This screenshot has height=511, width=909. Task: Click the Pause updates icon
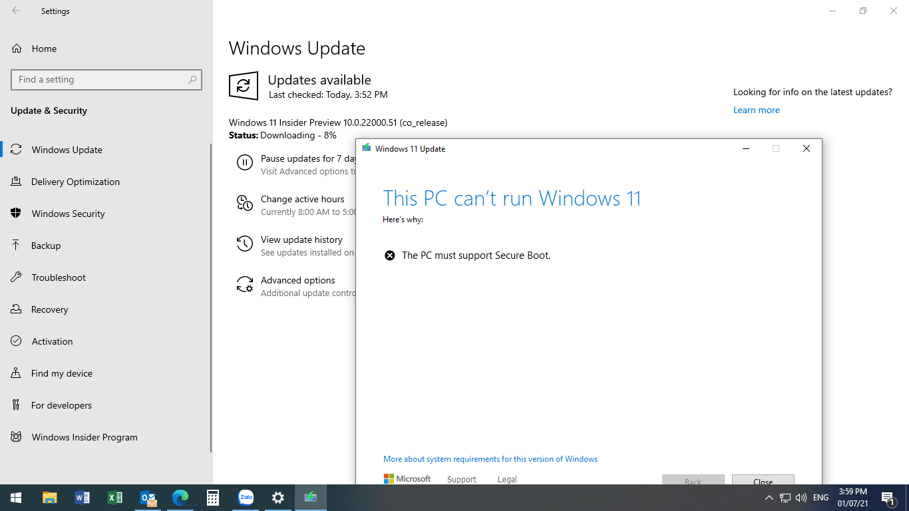pyautogui.click(x=245, y=162)
